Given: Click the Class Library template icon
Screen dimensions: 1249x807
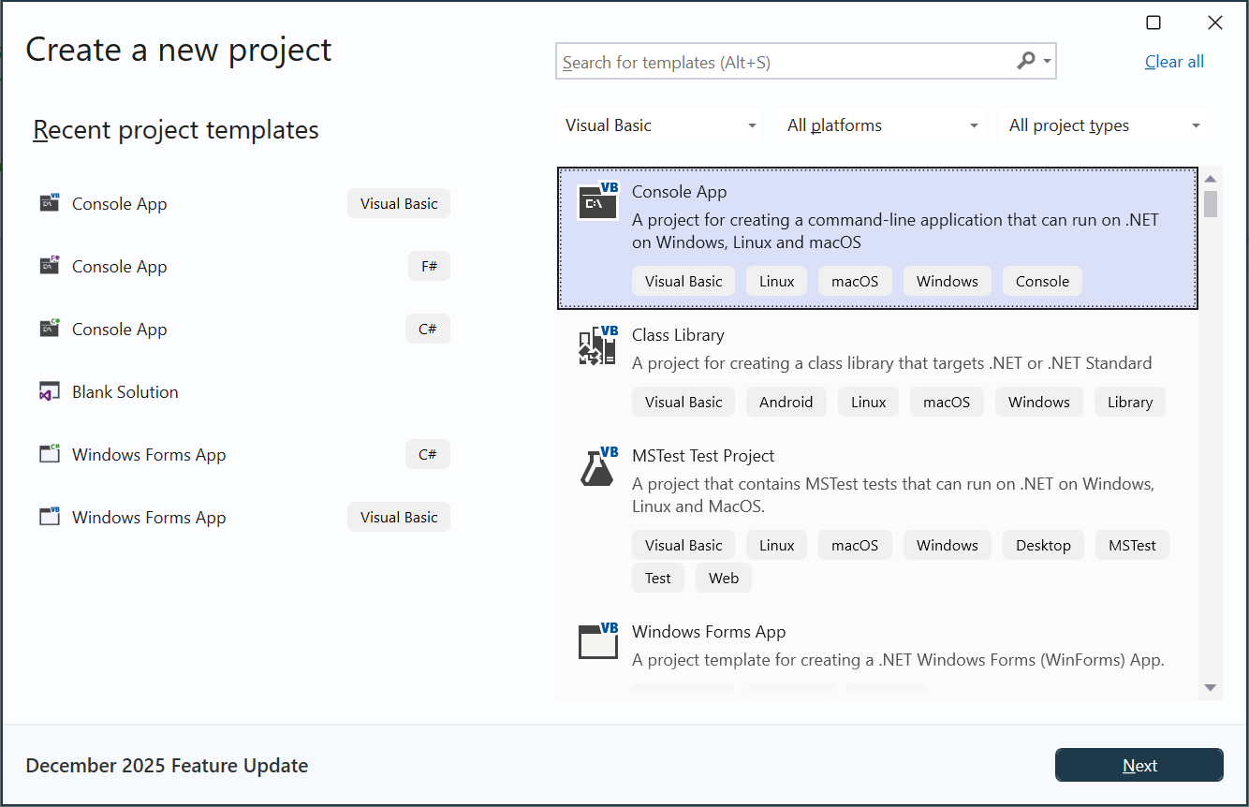Looking at the screenshot, I should click(x=598, y=345).
